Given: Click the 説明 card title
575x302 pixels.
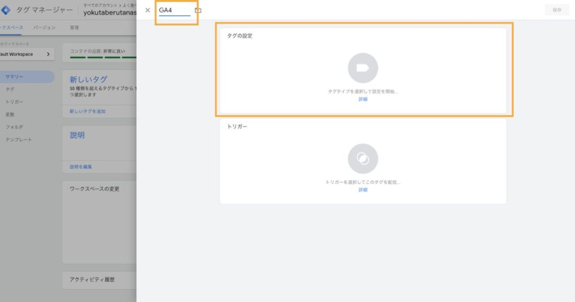Looking at the screenshot, I should pos(77,135).
